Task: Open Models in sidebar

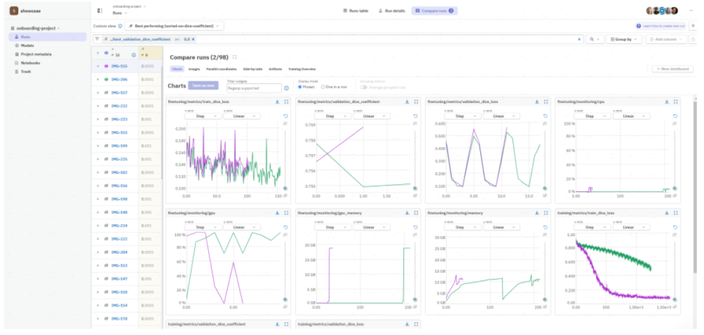Action: tap(27, 46)
